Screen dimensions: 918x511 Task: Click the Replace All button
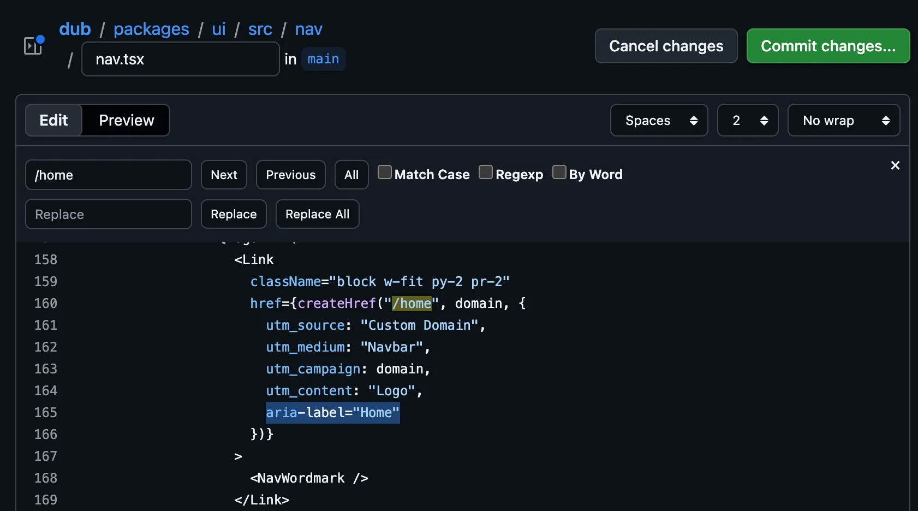(x=318, y=214)
